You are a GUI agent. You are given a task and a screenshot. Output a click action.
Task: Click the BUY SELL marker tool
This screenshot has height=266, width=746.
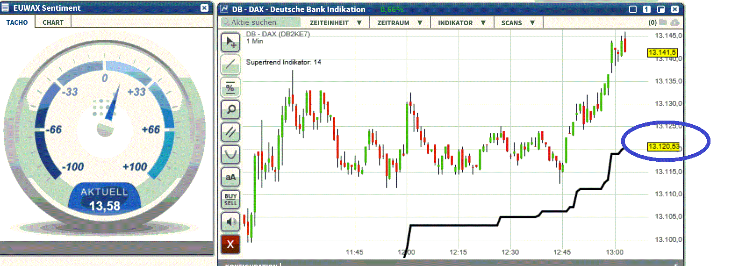[230, 199]
